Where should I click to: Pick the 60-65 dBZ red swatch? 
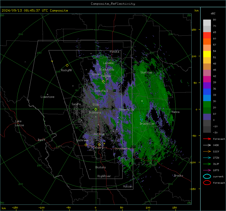(207, 35)
